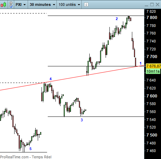Select the red trend line
Screen dimensions: 161x159
pos(72,78)
